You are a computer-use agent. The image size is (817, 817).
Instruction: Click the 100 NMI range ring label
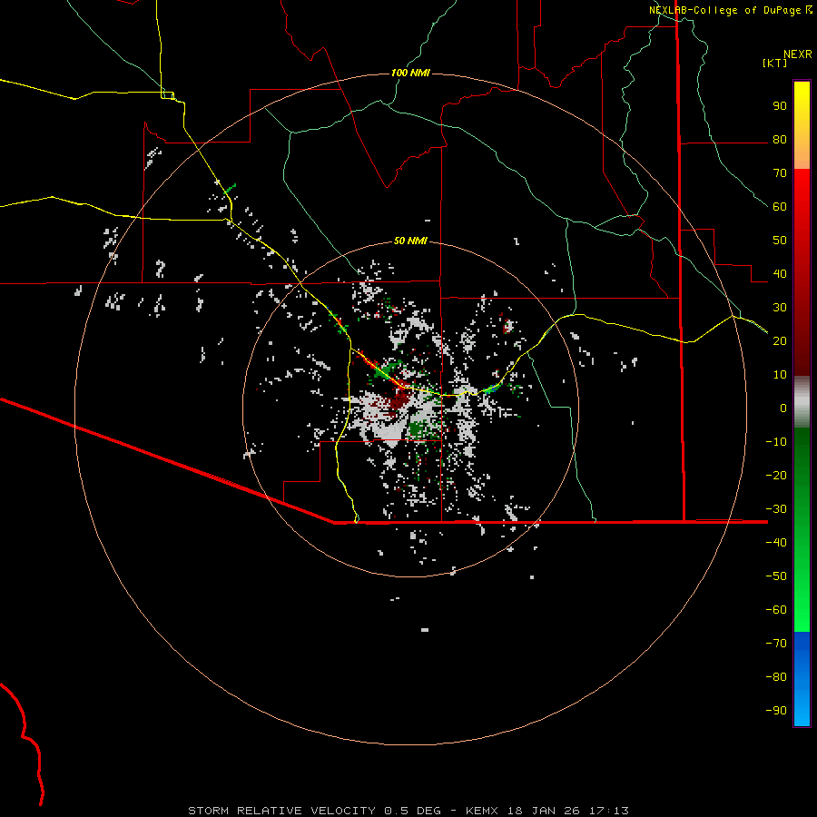point(410,73)
